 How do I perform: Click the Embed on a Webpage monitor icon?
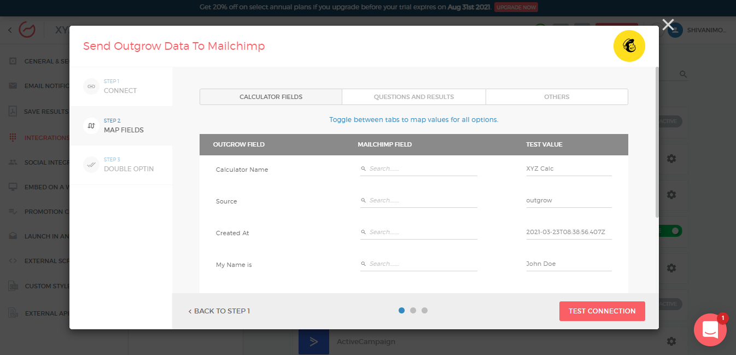pyautogui.click(x=13, y=187)
